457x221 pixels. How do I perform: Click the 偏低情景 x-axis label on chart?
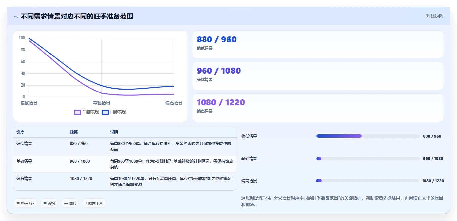coord(29,103)
